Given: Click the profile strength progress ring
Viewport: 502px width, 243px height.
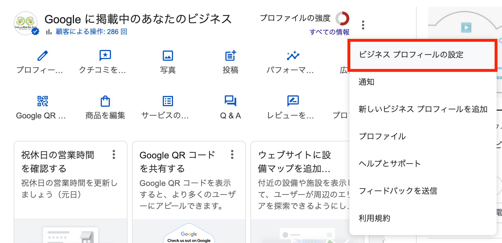Looking at the screenshot, I should tap(342, 18).
